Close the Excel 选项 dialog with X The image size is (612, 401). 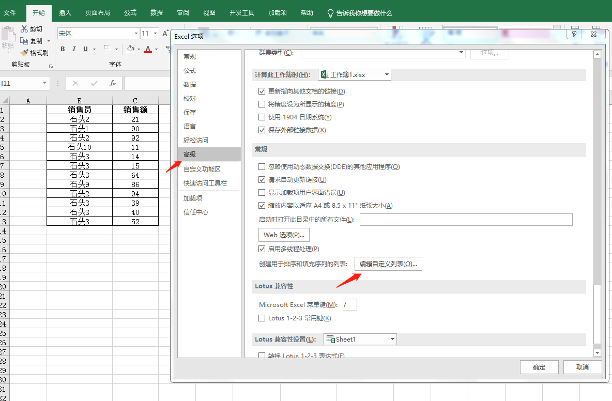tap(594, 34)
